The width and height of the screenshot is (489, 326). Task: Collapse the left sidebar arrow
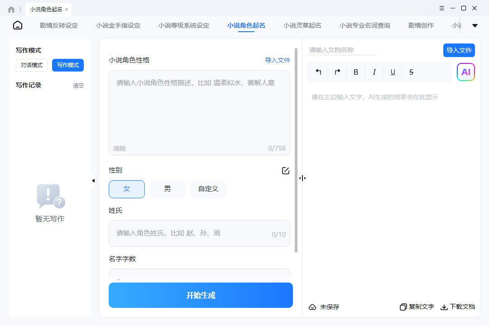93,181
